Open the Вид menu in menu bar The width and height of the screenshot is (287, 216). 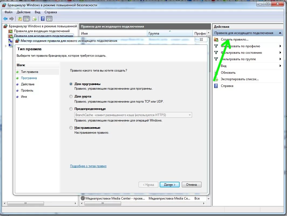point(37,12)
